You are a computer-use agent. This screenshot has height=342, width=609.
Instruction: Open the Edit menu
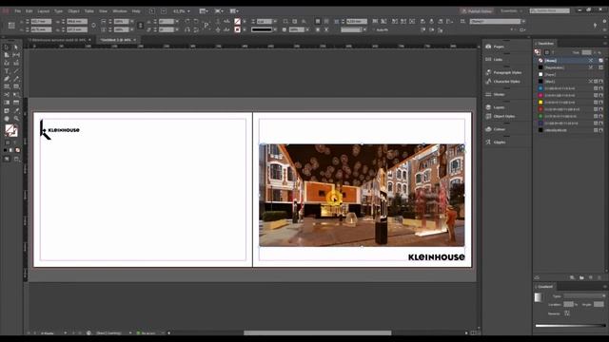point(29,11)
